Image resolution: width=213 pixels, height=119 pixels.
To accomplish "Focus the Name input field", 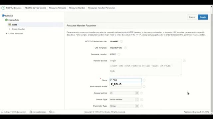I will tap(125, 80).
